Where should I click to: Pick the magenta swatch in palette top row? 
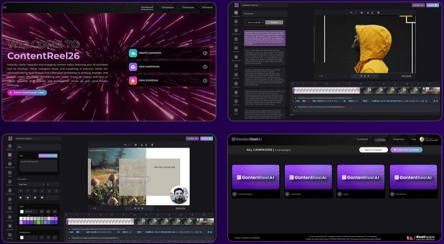(56, 219)
